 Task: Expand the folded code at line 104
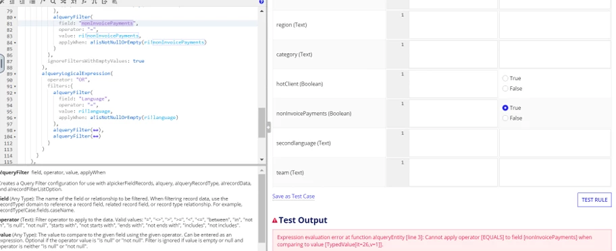pos(16,137)
